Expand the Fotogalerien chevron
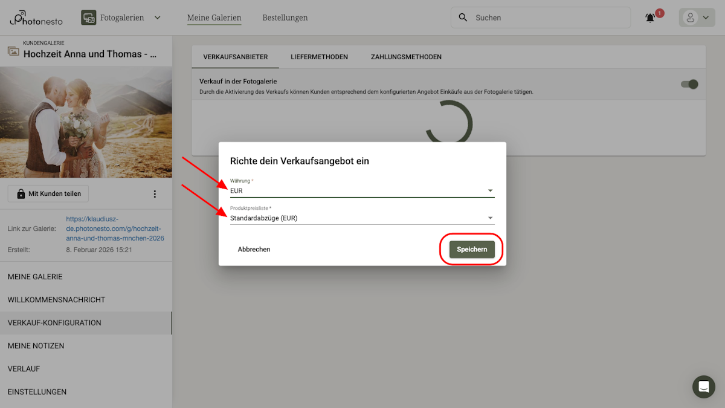Screen dimensions: 725x408 click(157, 18)
